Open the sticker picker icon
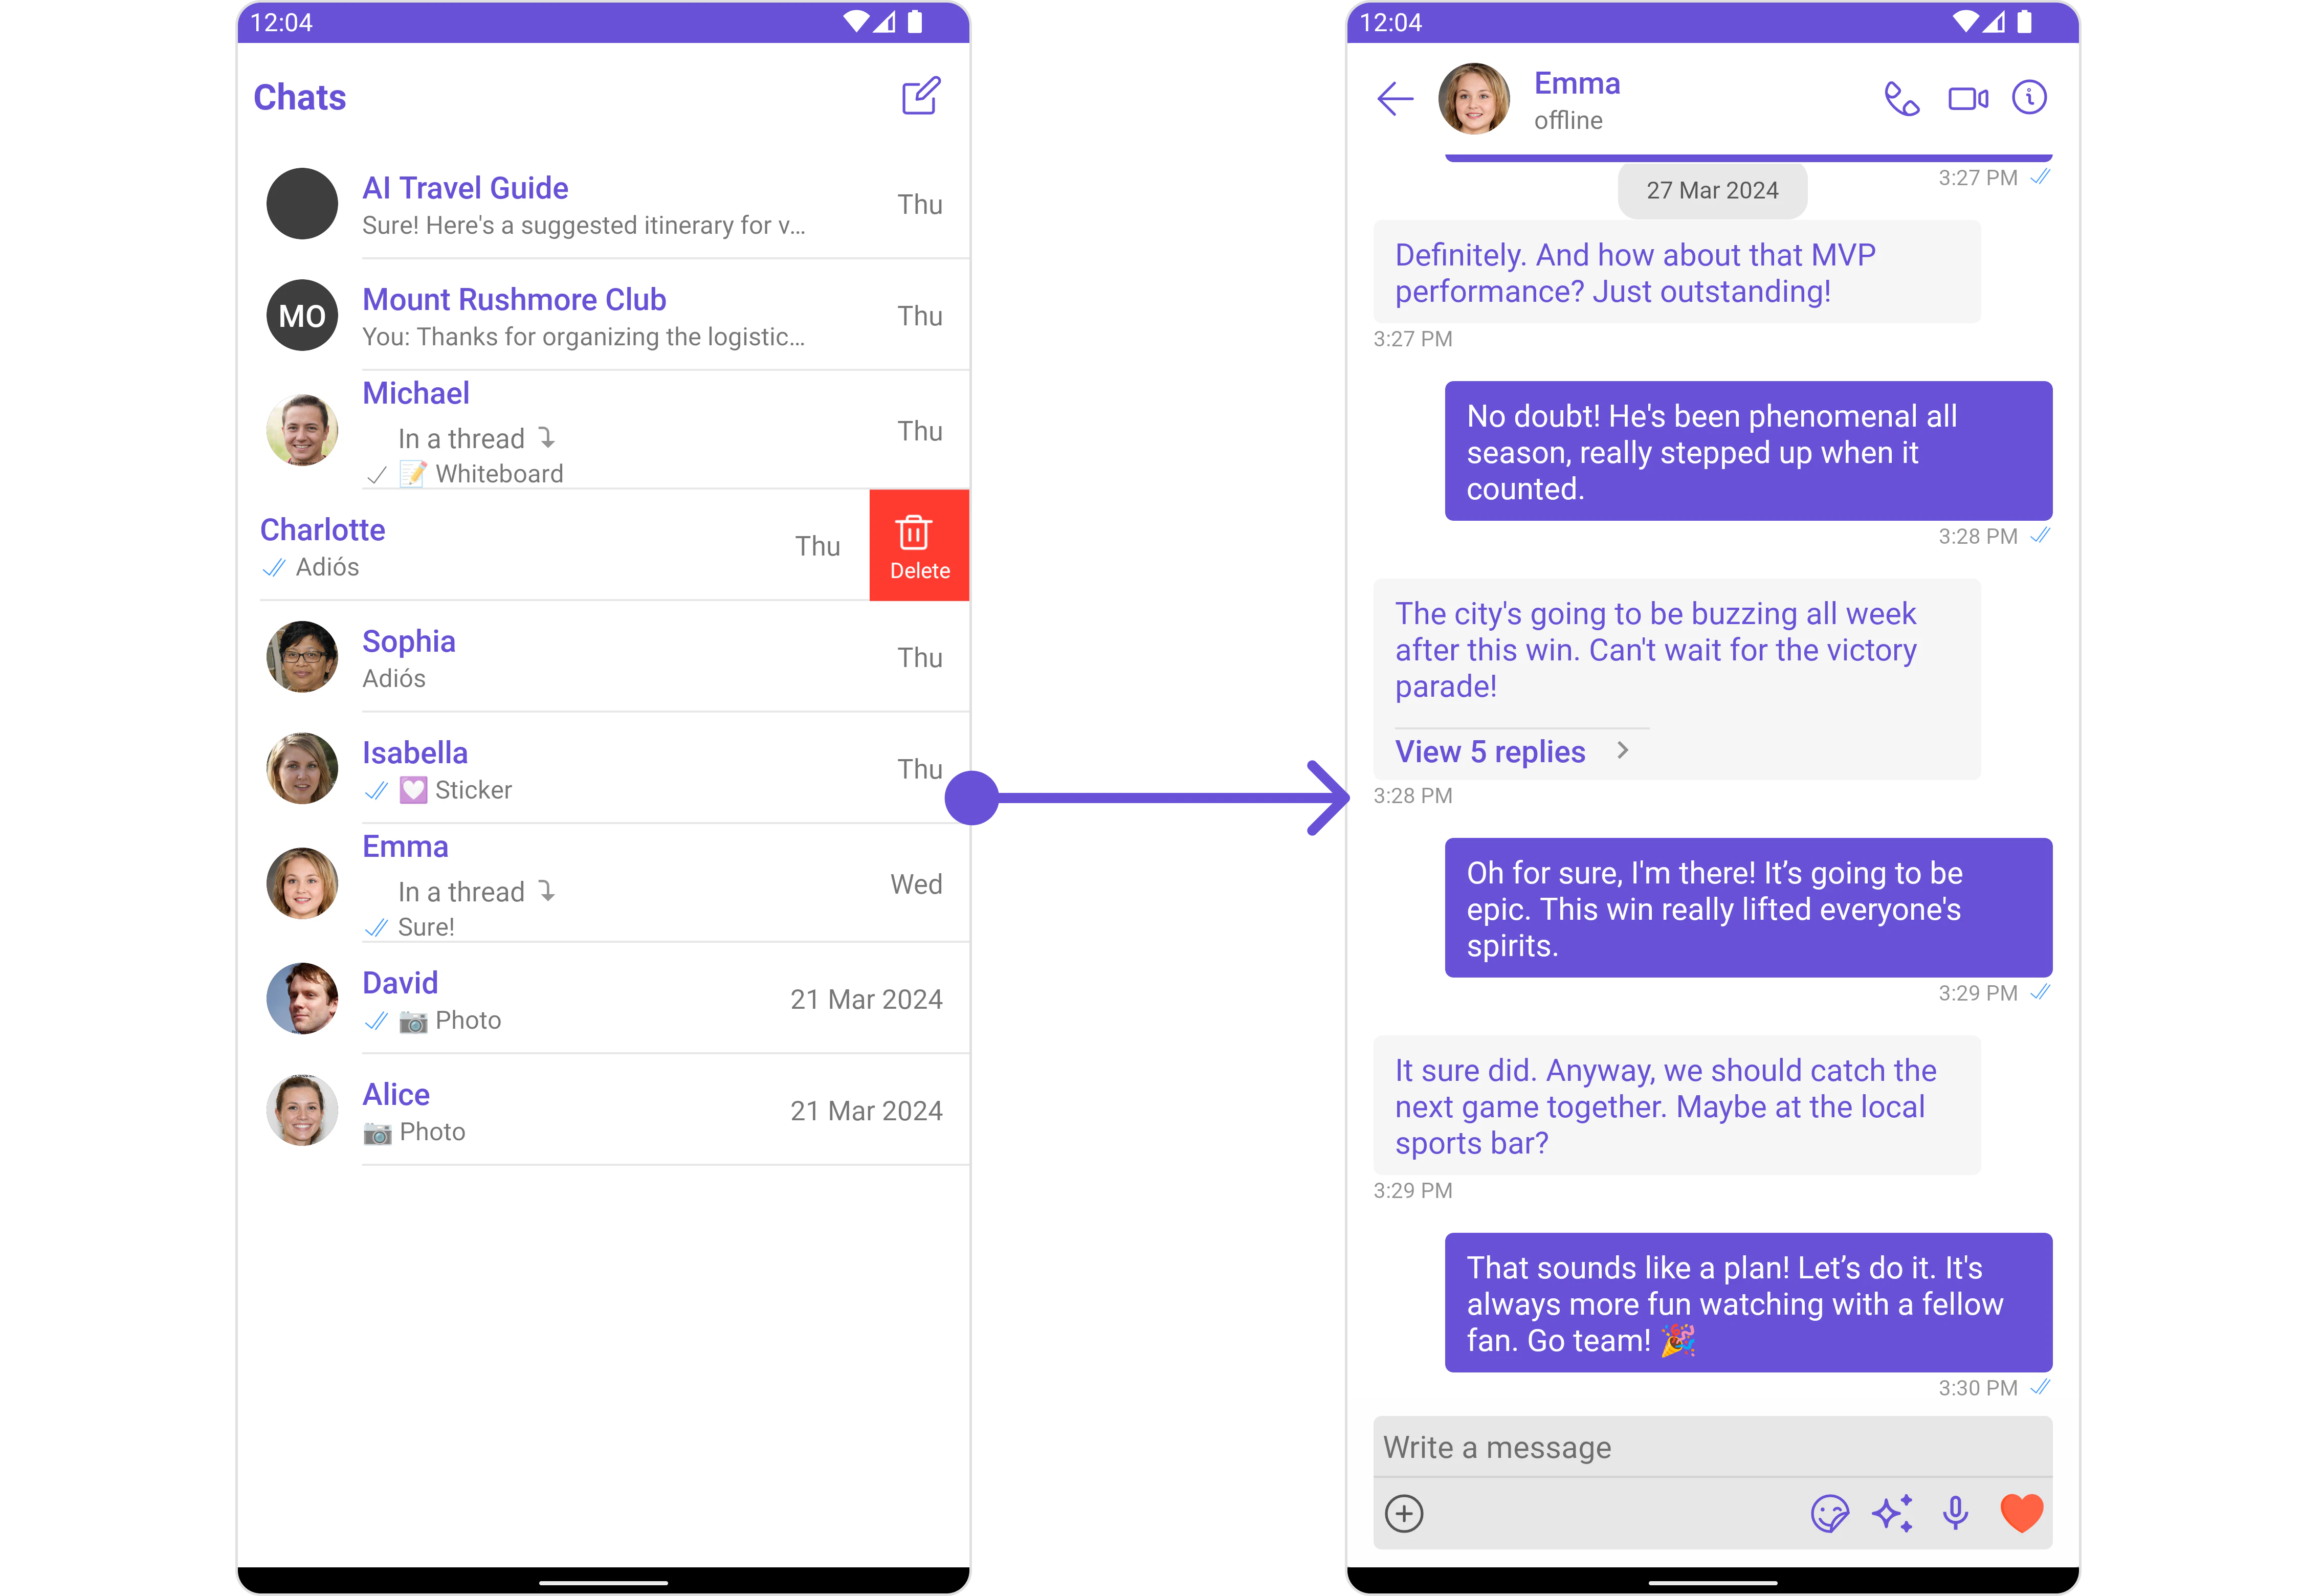This screenshot has width=2301, height=1596. pyautogui.click(x=1829, y=1513)
